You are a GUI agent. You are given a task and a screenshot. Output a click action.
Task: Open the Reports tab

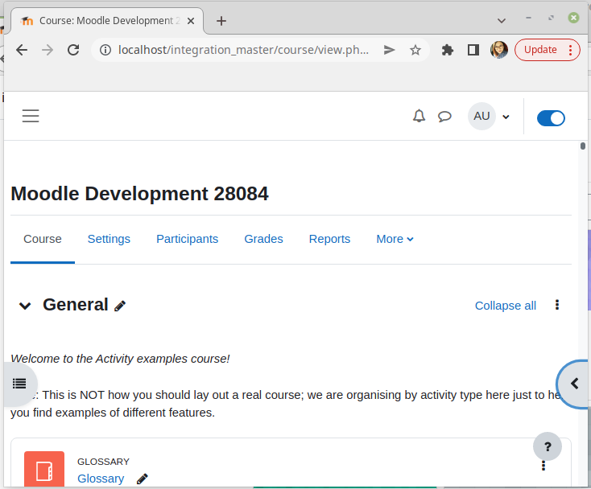tap(329, 239)
